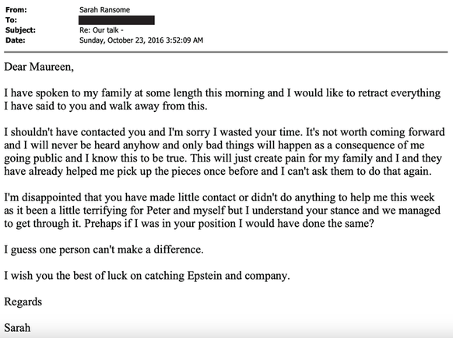Select sender name Sarah Ransome
This screenshot has height=338, width=453.
click(x=104, y=10)
